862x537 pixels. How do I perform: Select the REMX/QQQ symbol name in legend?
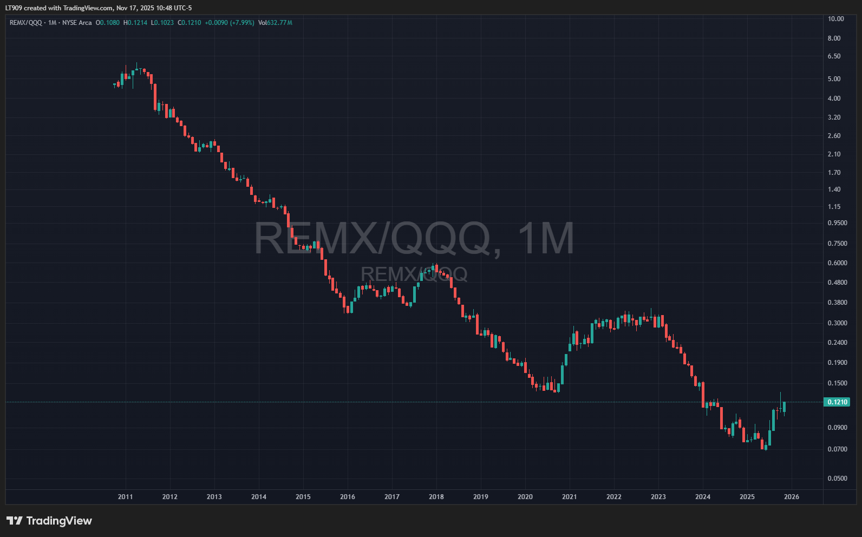[x=25, y=23]
